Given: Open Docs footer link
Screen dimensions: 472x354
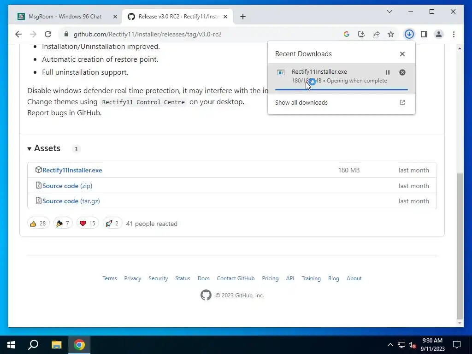Looking at the screenshot, I should pyautogui.click(x=203, y=278).
